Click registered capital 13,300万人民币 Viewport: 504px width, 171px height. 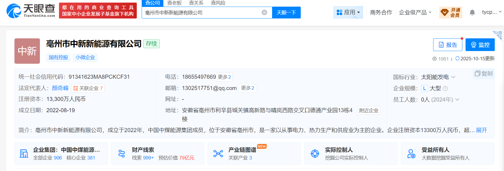pyautogui.click(x=66, y=99)
